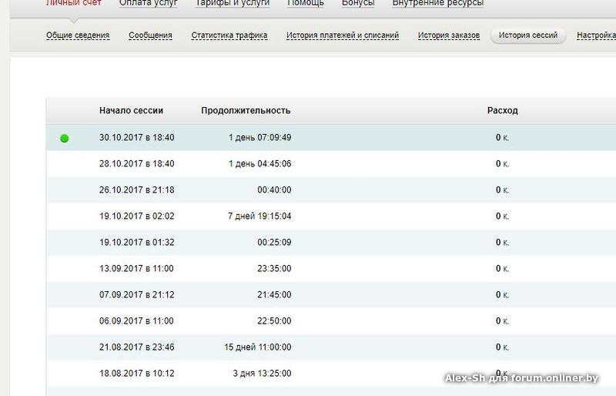Select session 19.10.2017 в 02:02
Screen dimensions: 616x396
[x=137, y=216]
